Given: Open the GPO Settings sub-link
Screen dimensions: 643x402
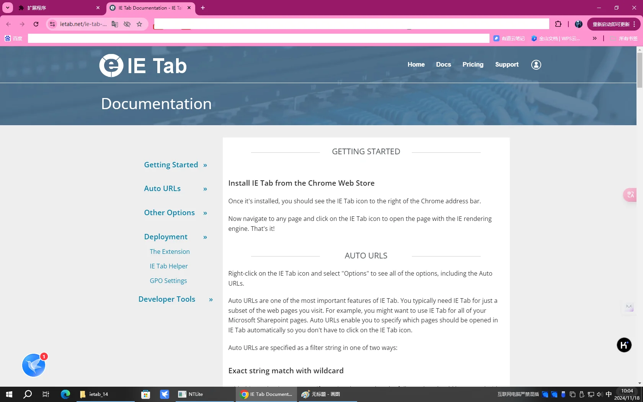Looking at the screenshot, I should 168,281.
